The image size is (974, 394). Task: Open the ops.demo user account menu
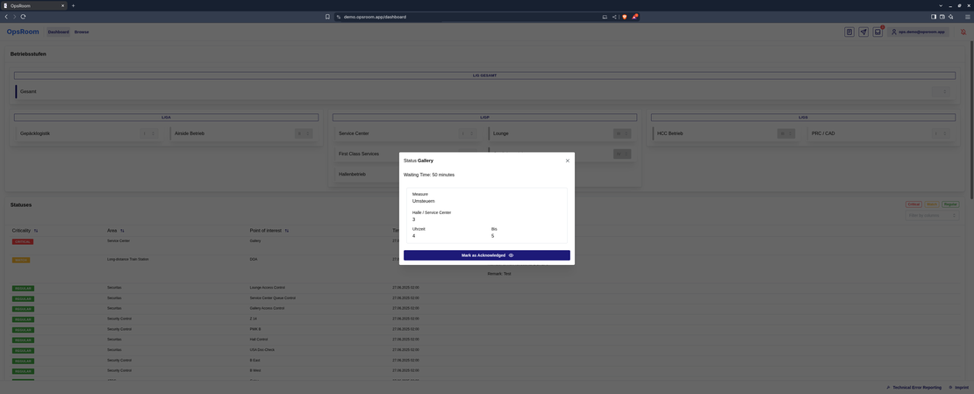click(x=918, y=32)
